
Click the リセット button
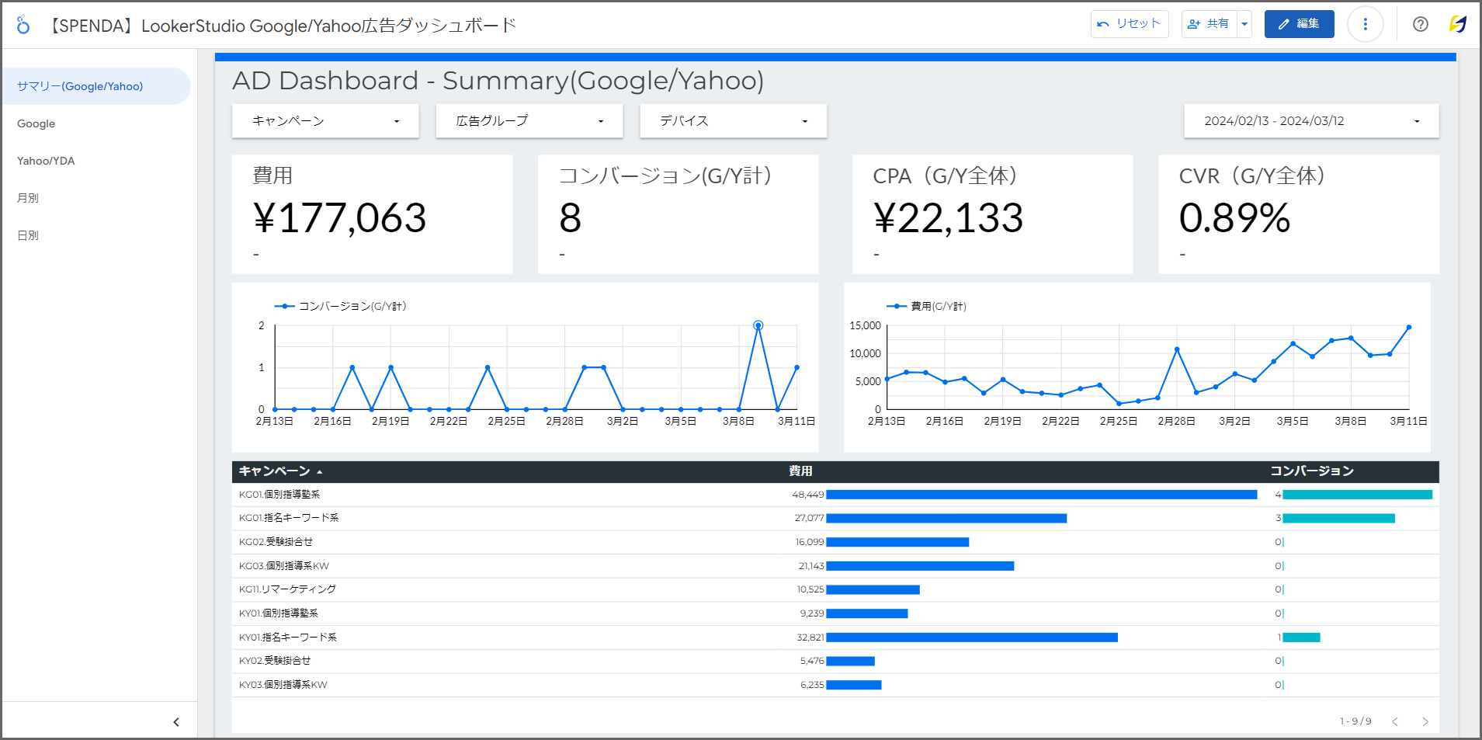(x=1130, y=23)
